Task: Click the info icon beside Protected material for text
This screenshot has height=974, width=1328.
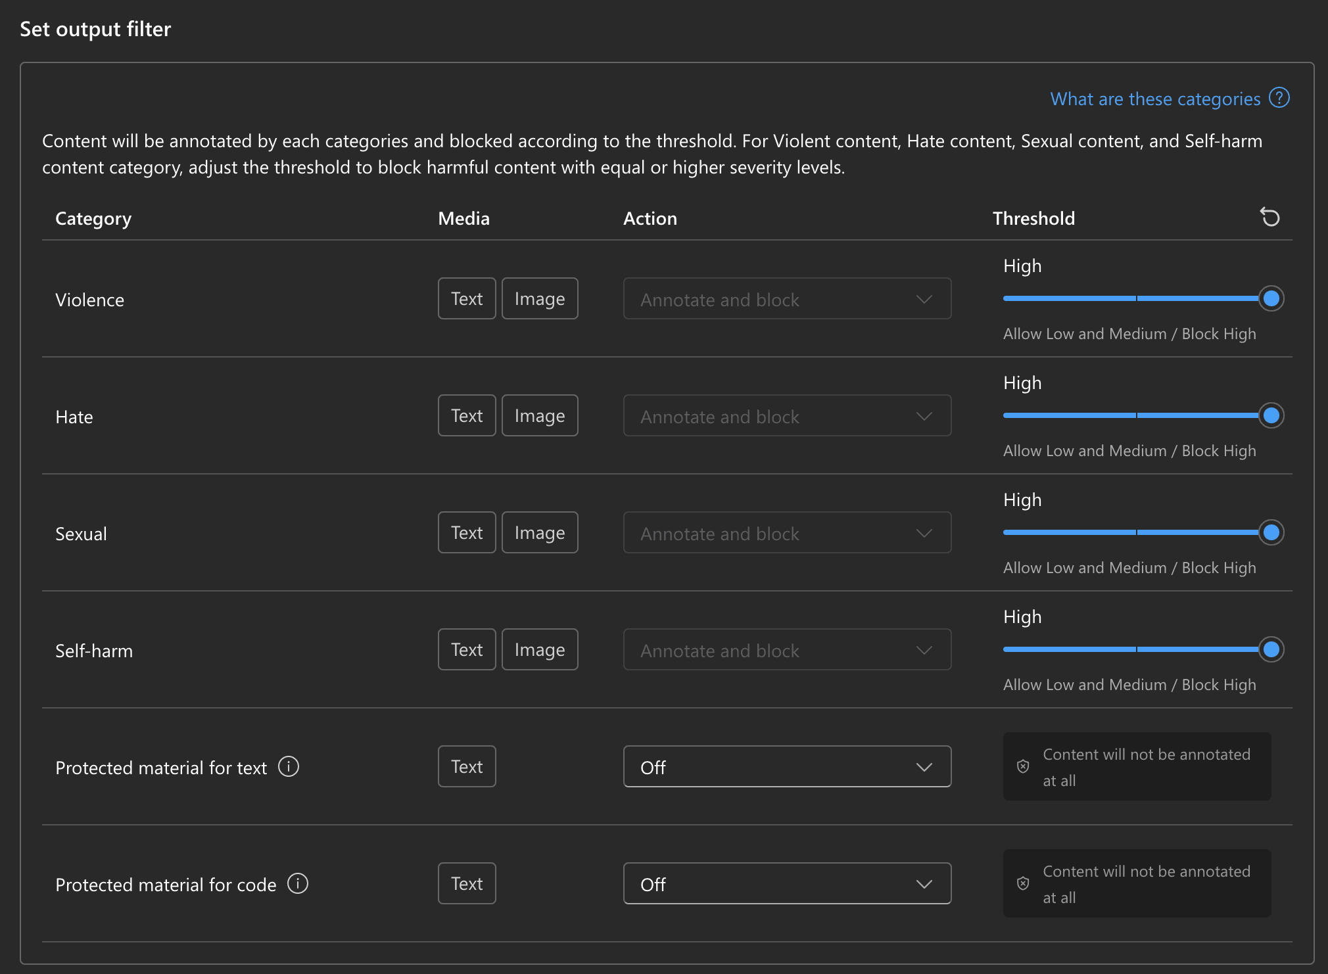Action: 288,766
